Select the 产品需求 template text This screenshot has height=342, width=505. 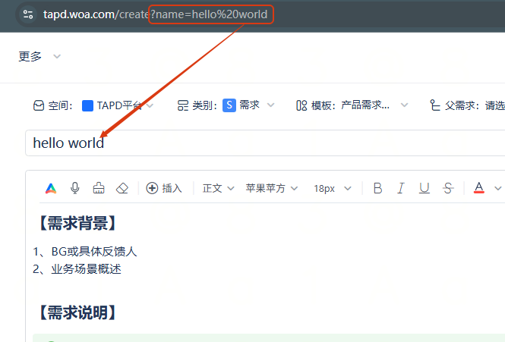[365, 105]
